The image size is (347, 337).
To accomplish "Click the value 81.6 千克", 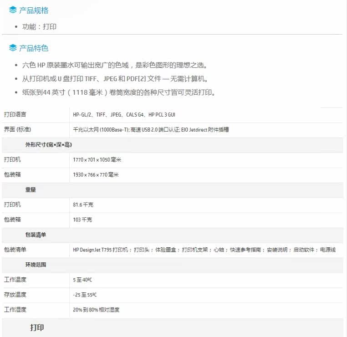I will (83, 204).
